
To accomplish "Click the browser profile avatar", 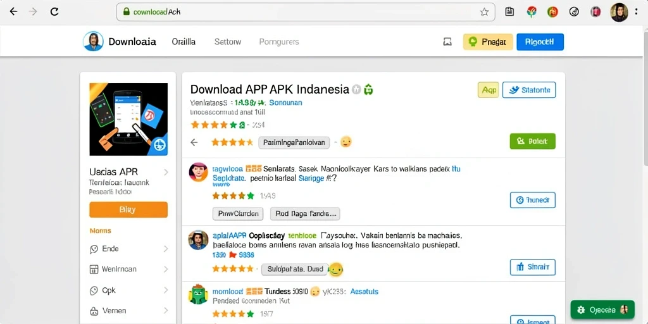I will [x=619, y=12].
